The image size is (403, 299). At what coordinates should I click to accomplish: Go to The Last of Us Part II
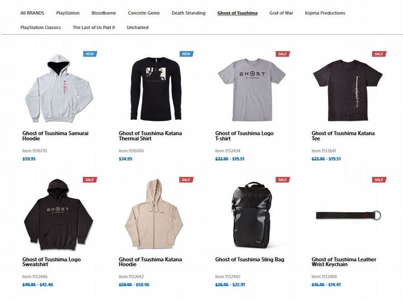click(94, 27)
